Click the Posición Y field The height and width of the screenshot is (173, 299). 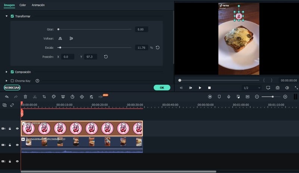[x=90, y=57]
